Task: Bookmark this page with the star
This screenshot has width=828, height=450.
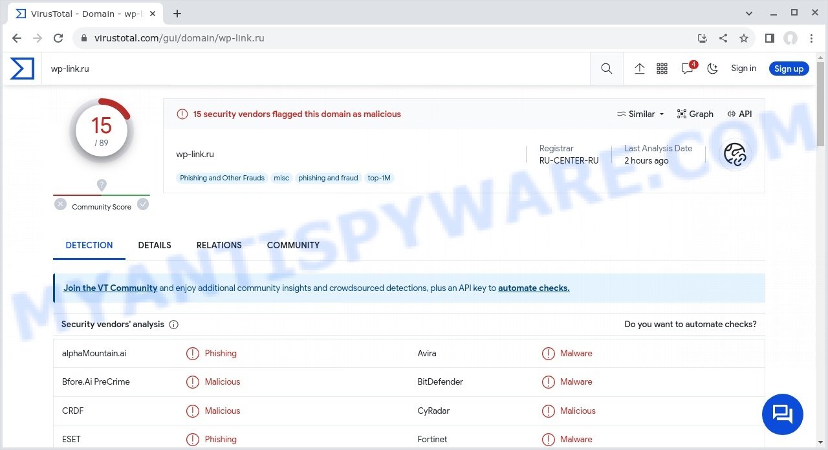Action: 744,38
